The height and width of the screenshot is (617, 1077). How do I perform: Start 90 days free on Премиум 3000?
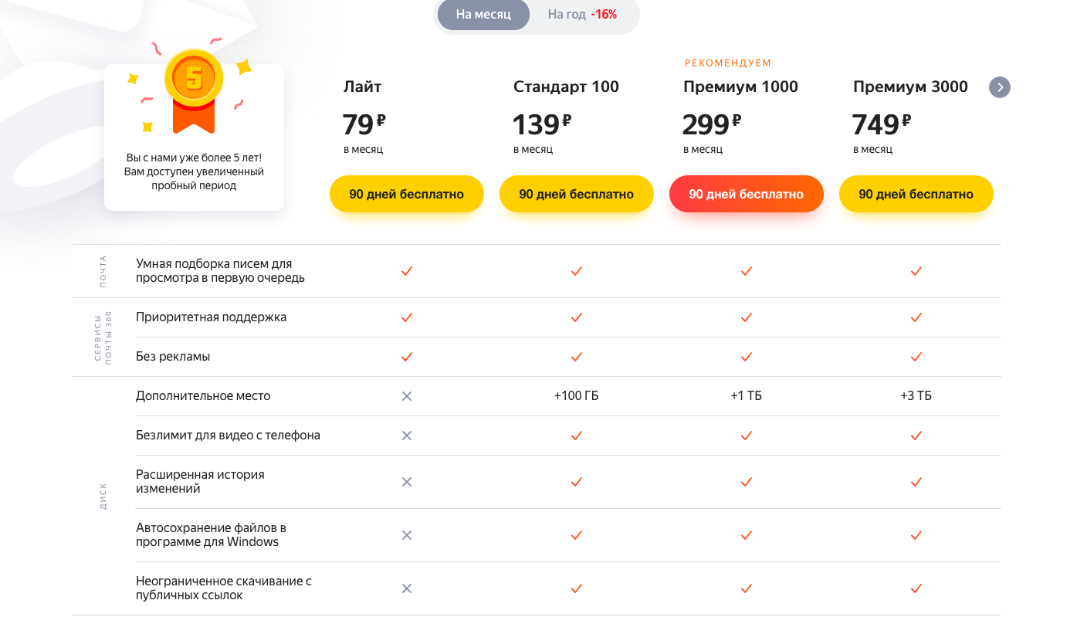(916, 195)
